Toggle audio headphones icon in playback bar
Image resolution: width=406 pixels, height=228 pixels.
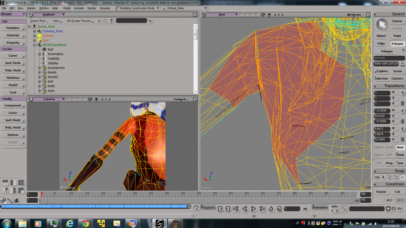280,209
